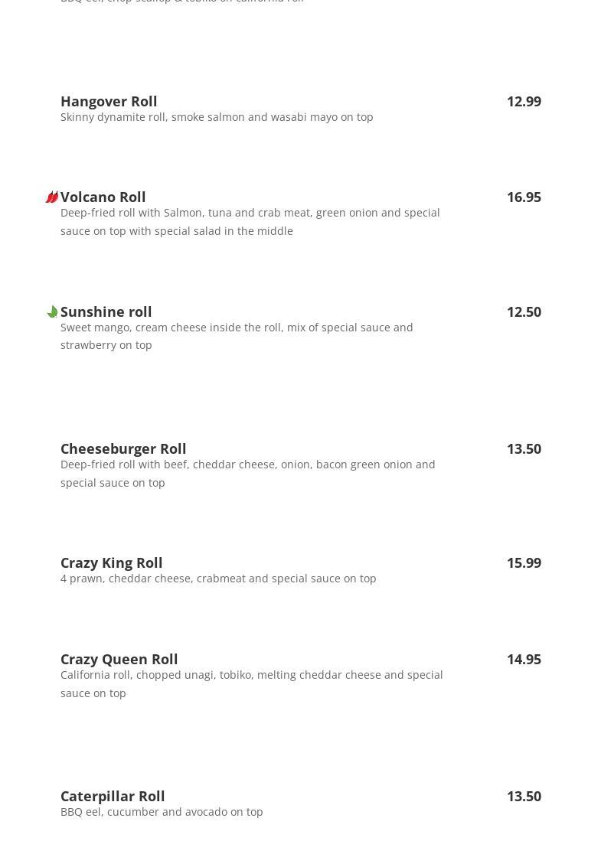
Task: Click the 14.95 Crazy Queen price
Action: (524, 659)
